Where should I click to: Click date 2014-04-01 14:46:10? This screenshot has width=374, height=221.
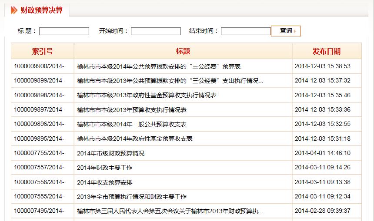tap(323, 153)
